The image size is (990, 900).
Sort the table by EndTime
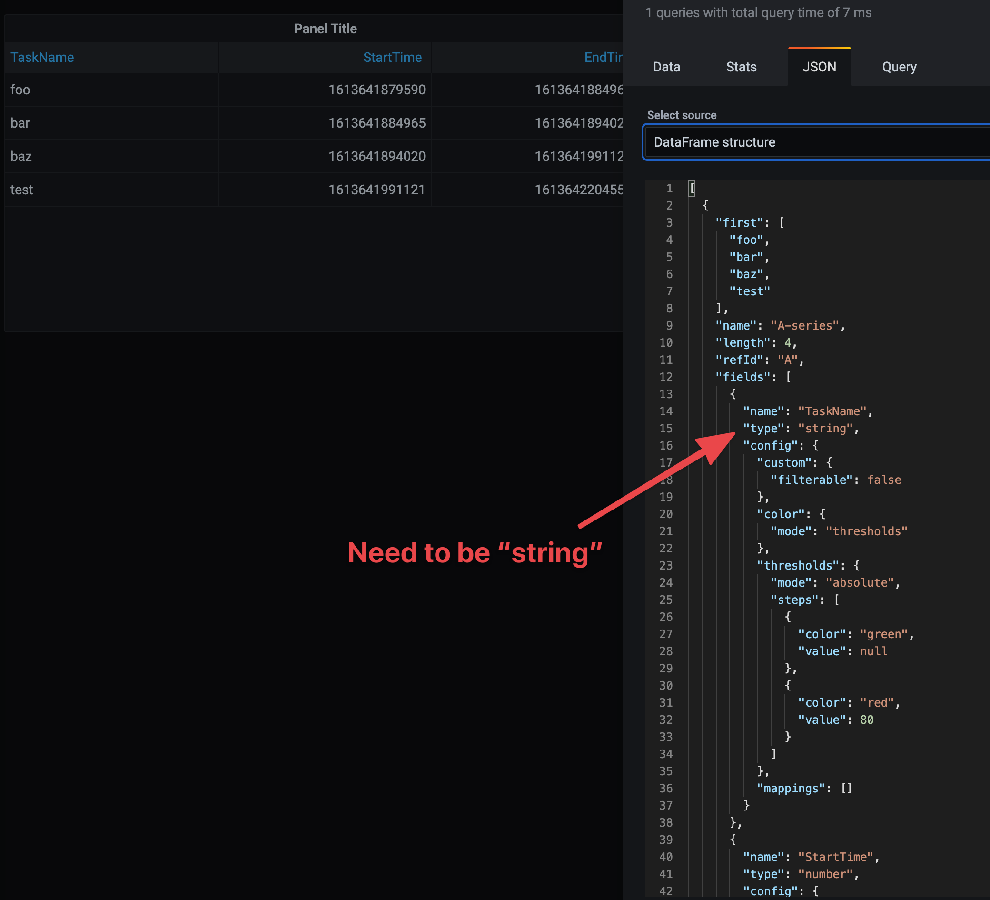pyautogui.click(x=603, y=57)
